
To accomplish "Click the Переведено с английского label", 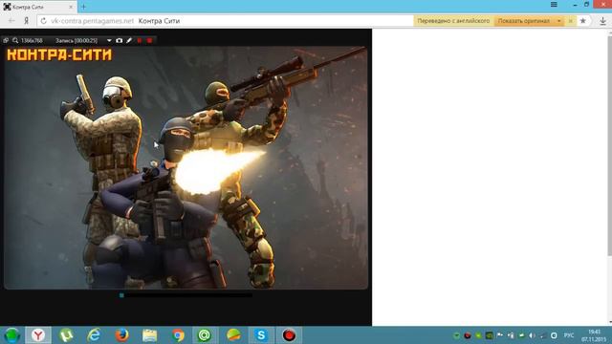I will click(x=453, y=21).
